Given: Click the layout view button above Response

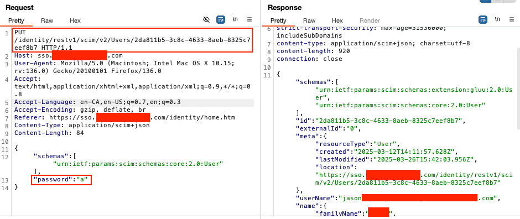Looking at the screenshot, I should tap(485, 1).
